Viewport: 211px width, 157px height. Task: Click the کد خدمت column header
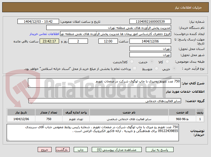[182, 112]
